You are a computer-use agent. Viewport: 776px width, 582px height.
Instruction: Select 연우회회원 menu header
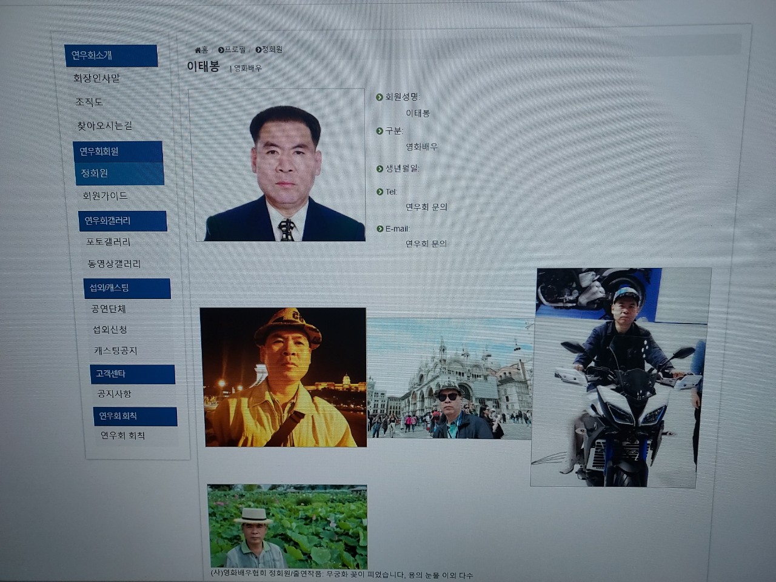tap(118, 152)
